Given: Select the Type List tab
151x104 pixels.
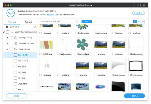Looking at the screenshot, I should (x=12, y=22).
